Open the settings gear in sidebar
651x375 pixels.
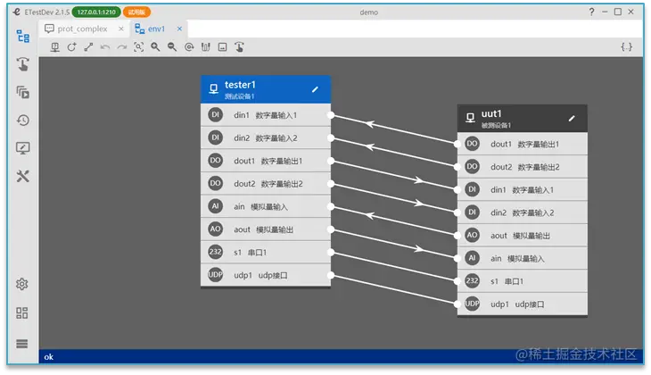[22, 284]
